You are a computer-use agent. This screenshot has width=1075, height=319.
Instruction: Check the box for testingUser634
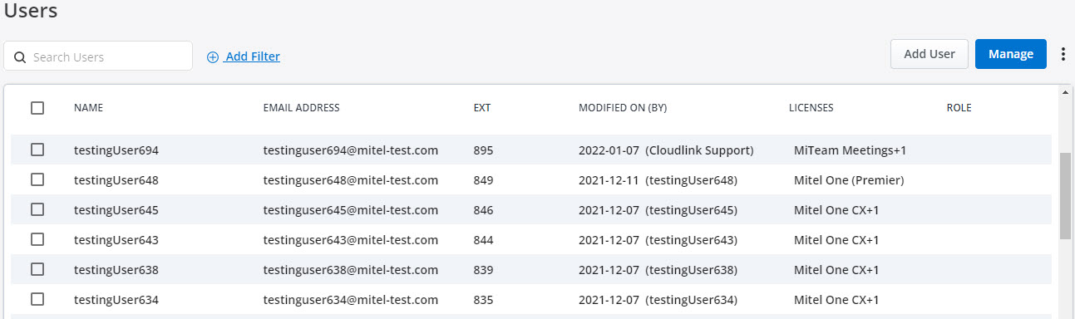point(37,299)
